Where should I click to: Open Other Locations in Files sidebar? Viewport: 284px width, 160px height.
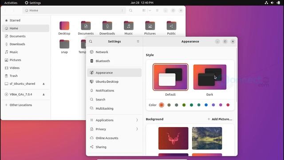[26, 105]
